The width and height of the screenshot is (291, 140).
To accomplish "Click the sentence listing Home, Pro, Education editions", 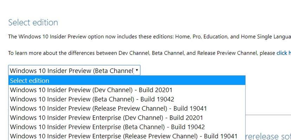I will point(150,37).
